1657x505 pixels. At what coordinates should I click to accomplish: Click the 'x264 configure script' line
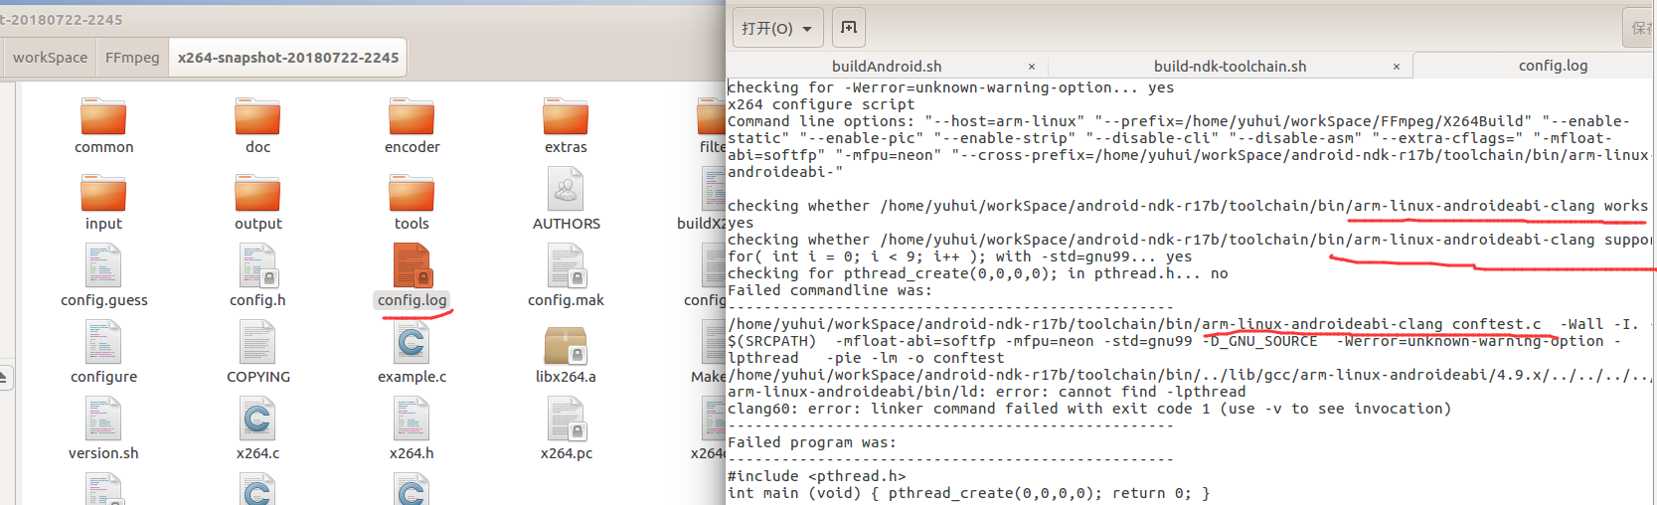click(821, 104)
